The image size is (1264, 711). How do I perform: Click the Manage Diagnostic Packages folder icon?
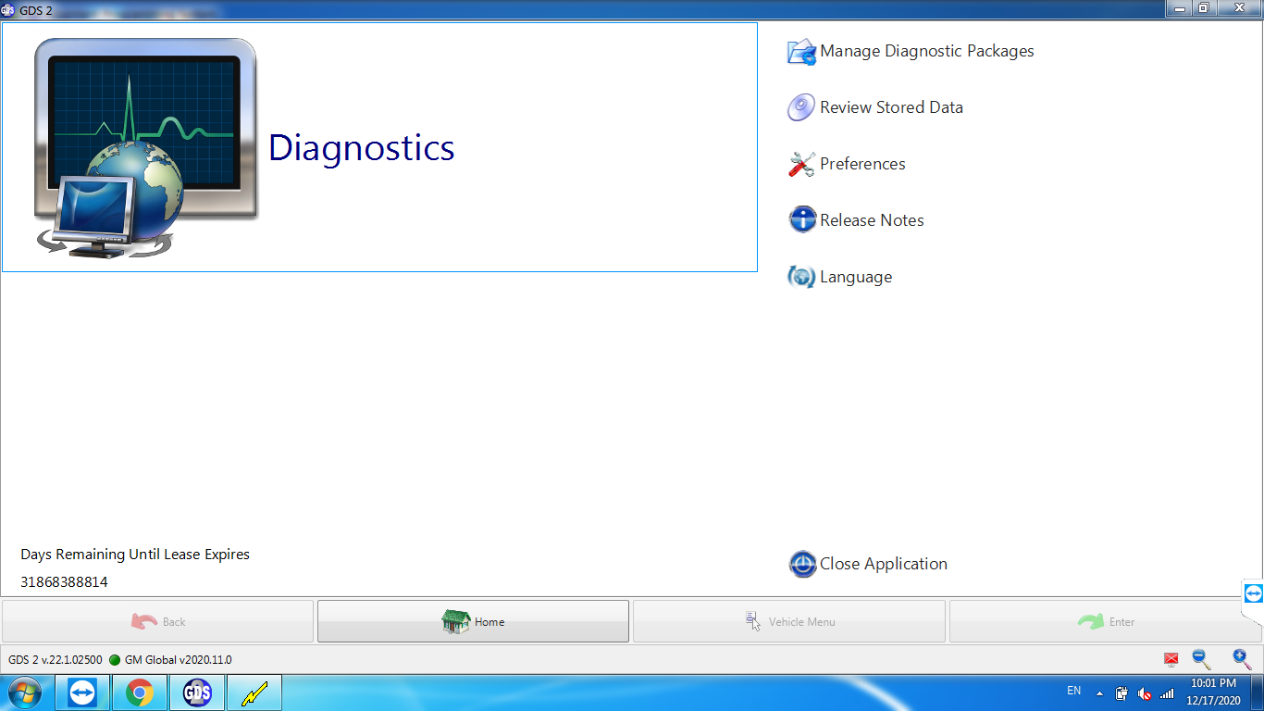click(801, 52)
